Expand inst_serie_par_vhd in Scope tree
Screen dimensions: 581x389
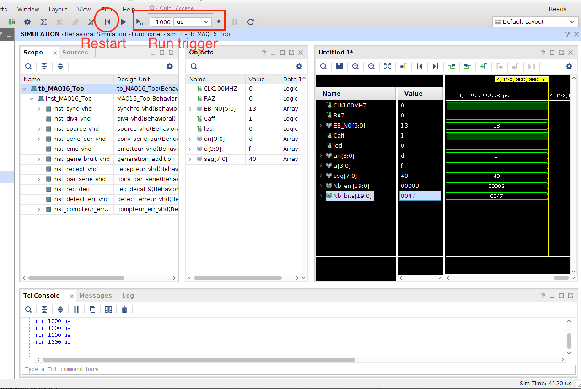[x=39, y=139]
